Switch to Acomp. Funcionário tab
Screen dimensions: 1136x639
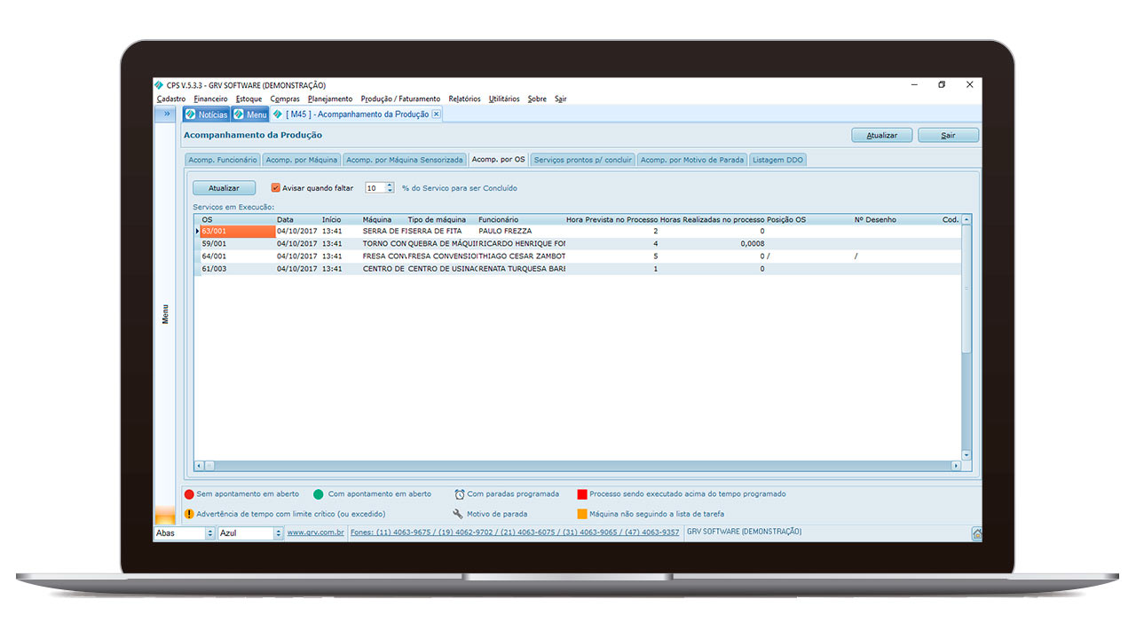223,160
